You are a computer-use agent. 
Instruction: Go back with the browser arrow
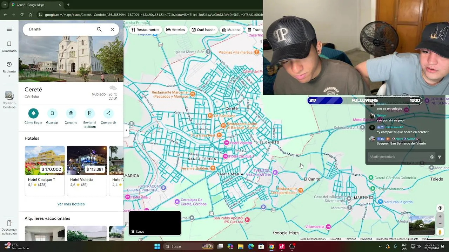[5, 15]
